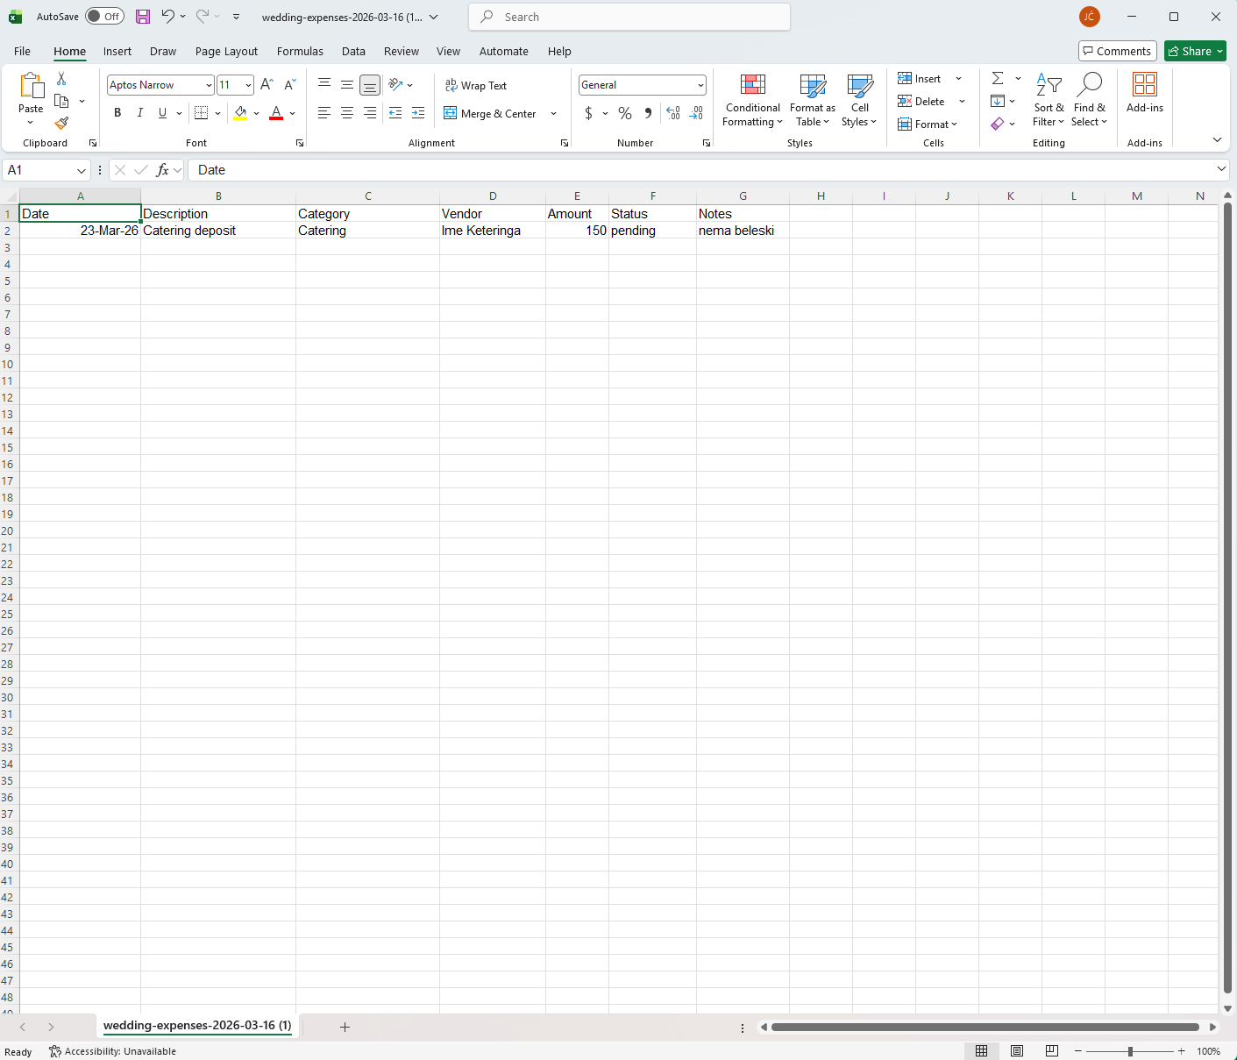Toggle Bold formatting
Screen dimensions: 1237x1060
117,113
